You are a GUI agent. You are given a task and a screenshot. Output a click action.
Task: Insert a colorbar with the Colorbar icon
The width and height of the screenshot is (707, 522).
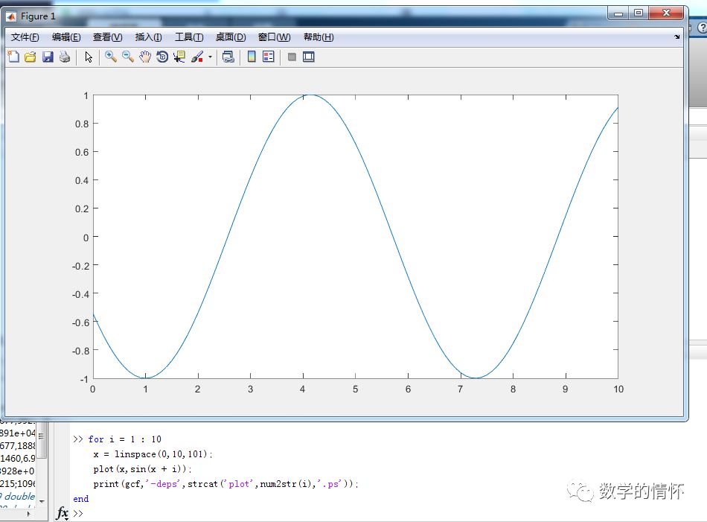pyautogui.click(x=252, y=57)
